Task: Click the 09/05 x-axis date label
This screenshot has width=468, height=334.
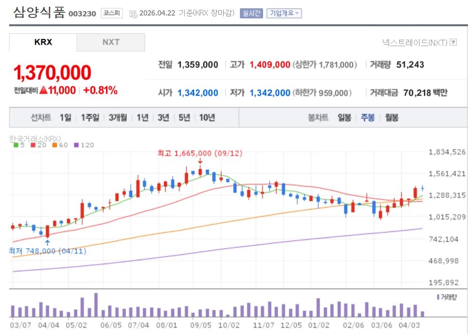Action: point(201,325)
